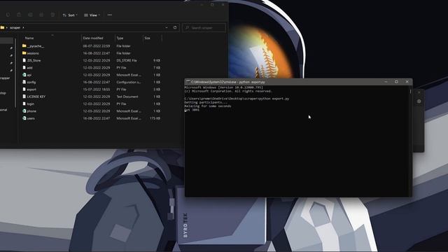Image resolution: width=448 pixels, height=252 pixels.
Task: Click the Command Prompt vertical scrollbar
Action: pos(411,92)
